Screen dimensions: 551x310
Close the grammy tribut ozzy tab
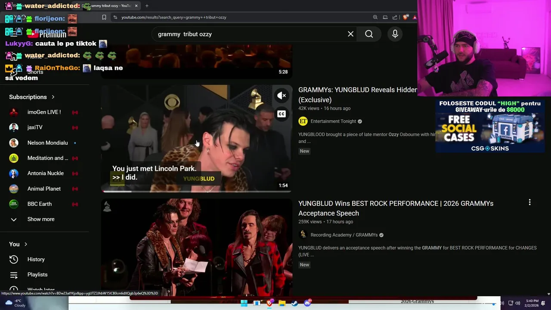pyautogui.click(x=136, y=6)
